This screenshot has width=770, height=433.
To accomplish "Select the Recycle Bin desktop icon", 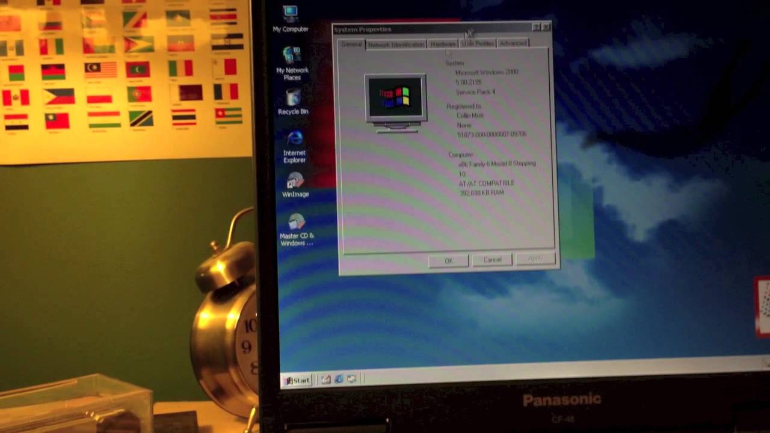I will point(293,102).
